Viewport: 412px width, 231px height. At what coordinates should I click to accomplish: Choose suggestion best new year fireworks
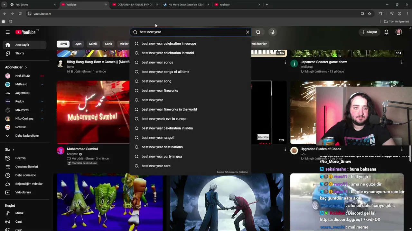point(190,90)
